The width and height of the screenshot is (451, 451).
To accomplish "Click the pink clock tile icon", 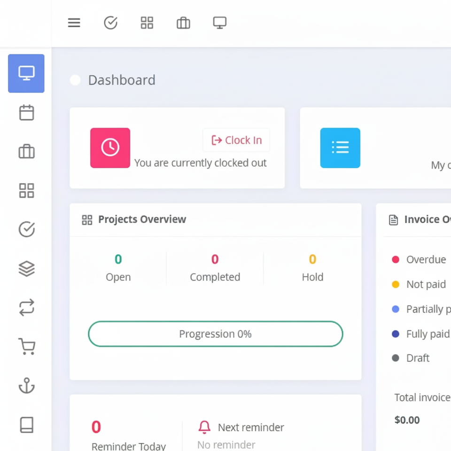I will click(110, 148).
